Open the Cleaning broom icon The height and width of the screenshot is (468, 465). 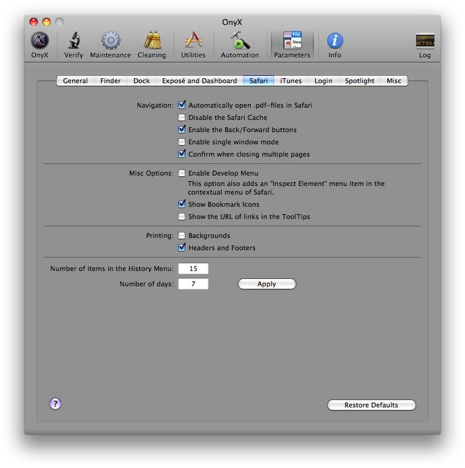click(152, 40)
